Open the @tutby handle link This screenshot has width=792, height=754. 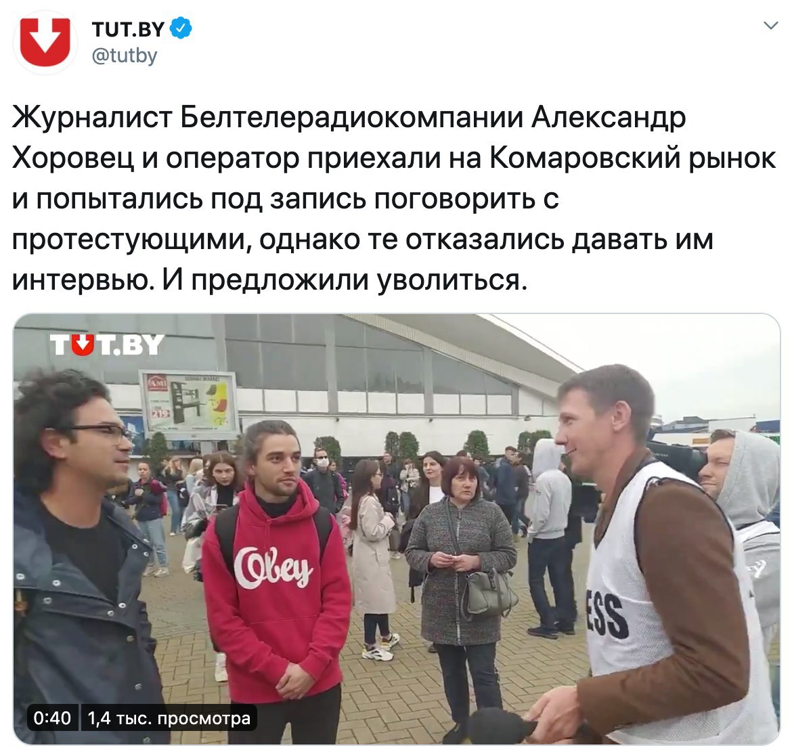(x=125, y=56)
